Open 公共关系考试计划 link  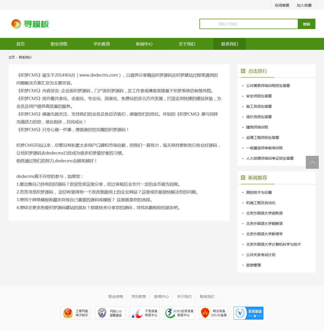(x=261, y=255)
